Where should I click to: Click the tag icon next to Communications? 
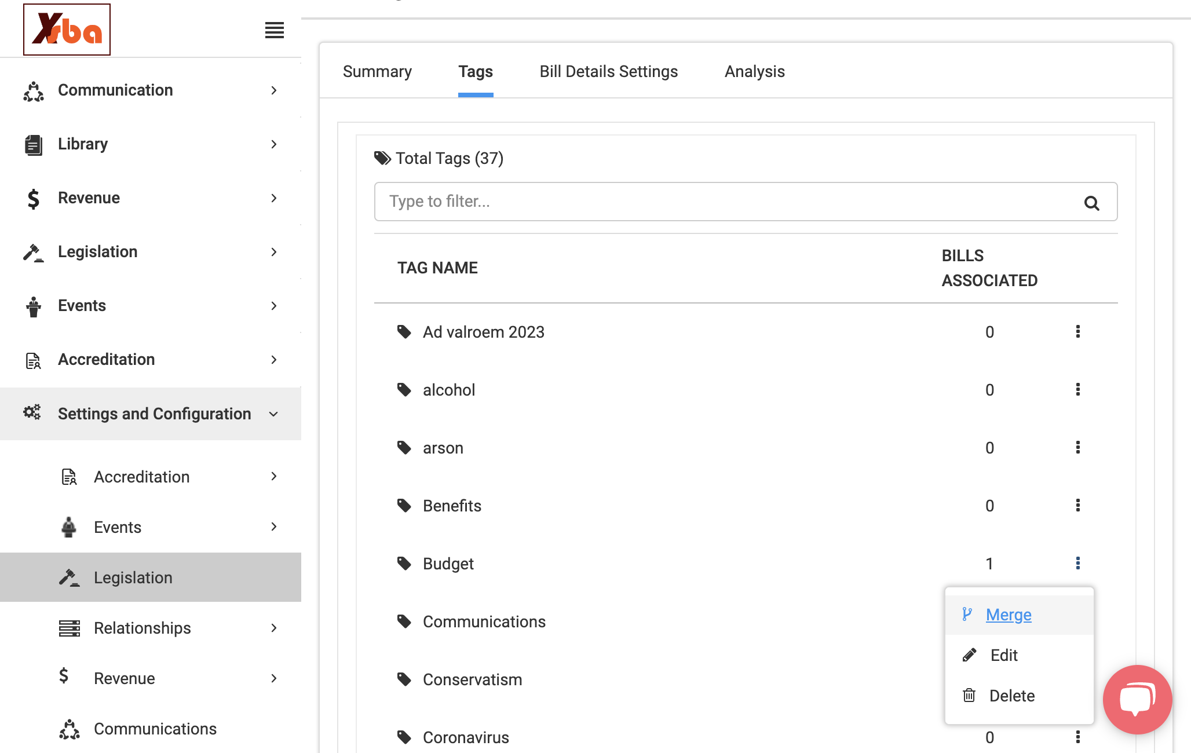coord(404,622)
